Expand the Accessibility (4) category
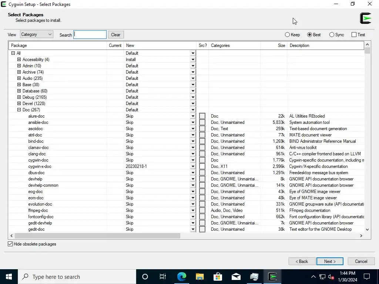This screenshot has height=284, width=379. tap(19, 60)
